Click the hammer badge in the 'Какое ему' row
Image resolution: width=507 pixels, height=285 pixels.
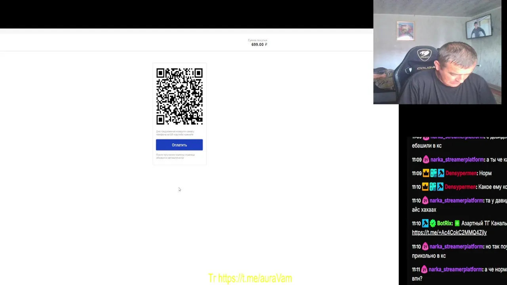(x=440, y=187)
